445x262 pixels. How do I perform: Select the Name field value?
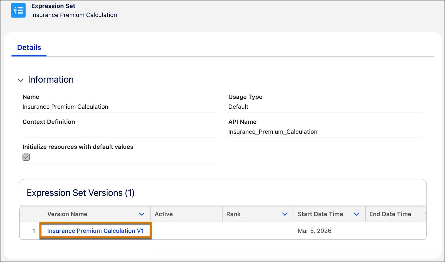[x=66, y=107]
